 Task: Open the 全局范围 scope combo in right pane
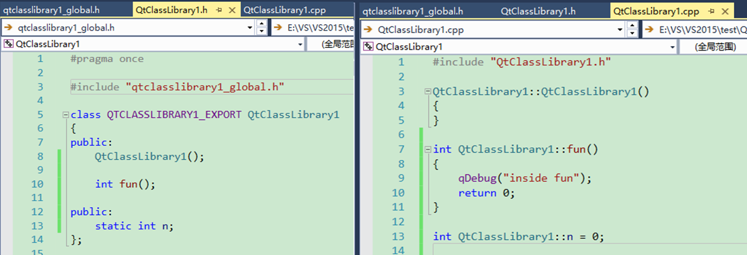pyautogui.click(x=713, y=47)
